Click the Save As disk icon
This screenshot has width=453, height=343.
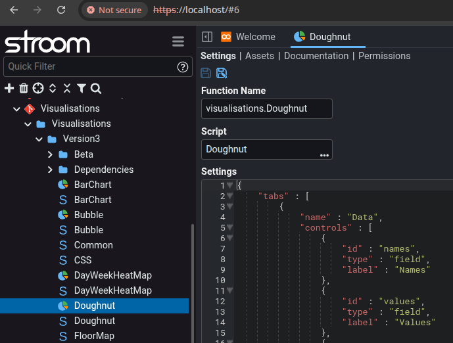(222, 73)
